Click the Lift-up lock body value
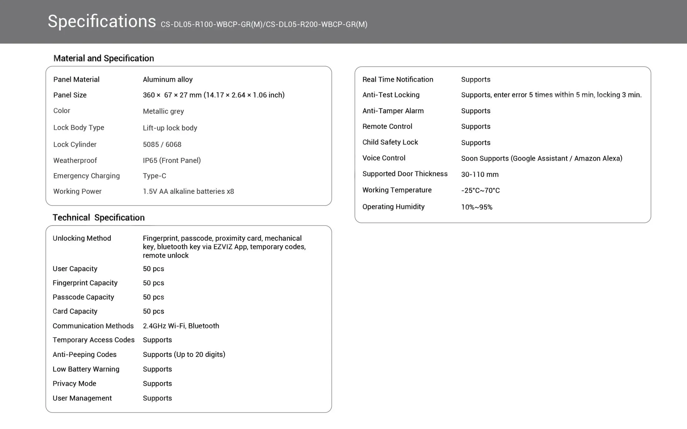 170,128
